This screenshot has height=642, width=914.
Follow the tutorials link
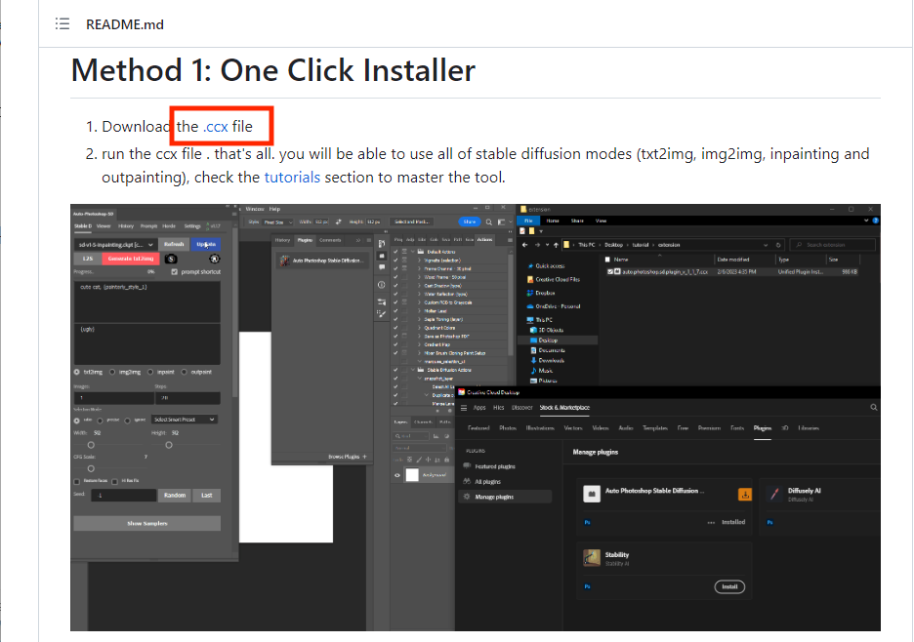coord(292,178)
